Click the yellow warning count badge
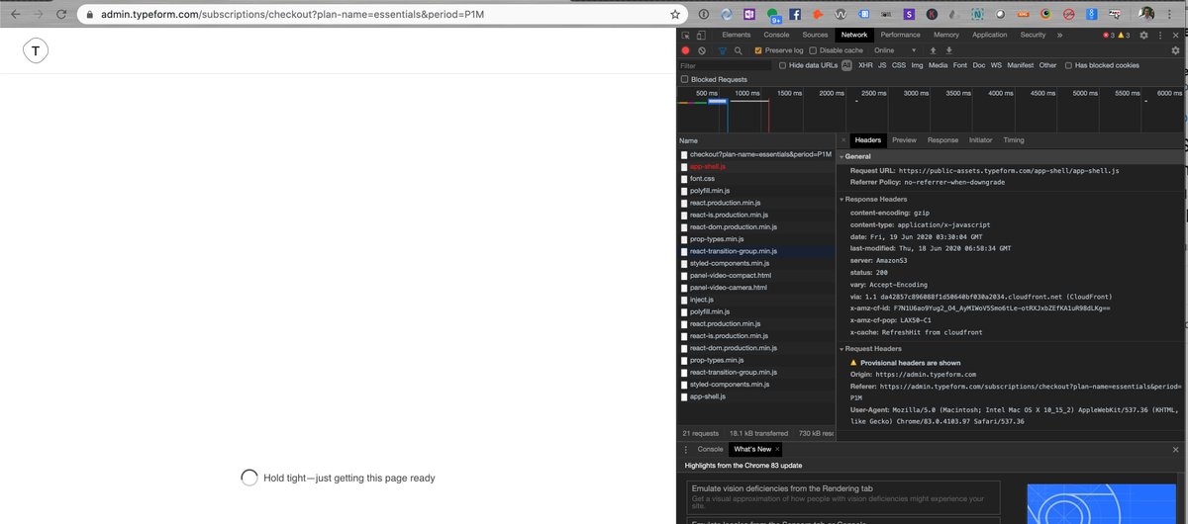 click(1125, 35)
